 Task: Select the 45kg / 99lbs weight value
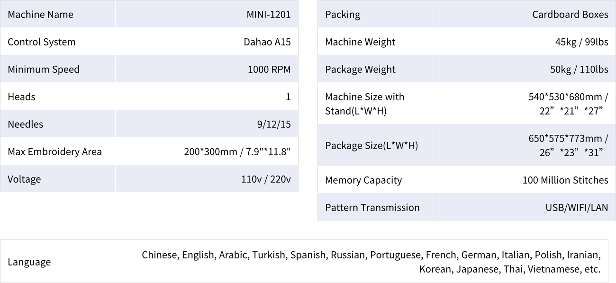click(581, 42)
